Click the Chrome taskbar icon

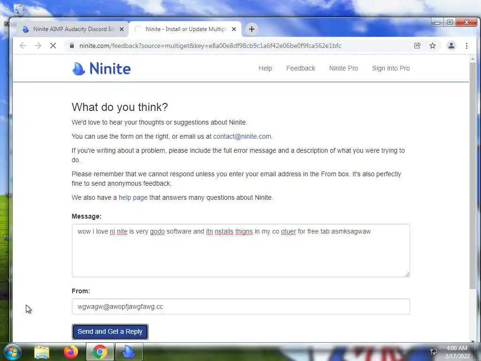[100, 352]
